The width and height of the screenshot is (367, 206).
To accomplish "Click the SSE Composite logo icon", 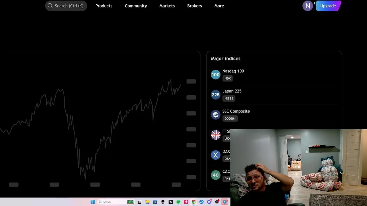I will [x=216, y=115].
